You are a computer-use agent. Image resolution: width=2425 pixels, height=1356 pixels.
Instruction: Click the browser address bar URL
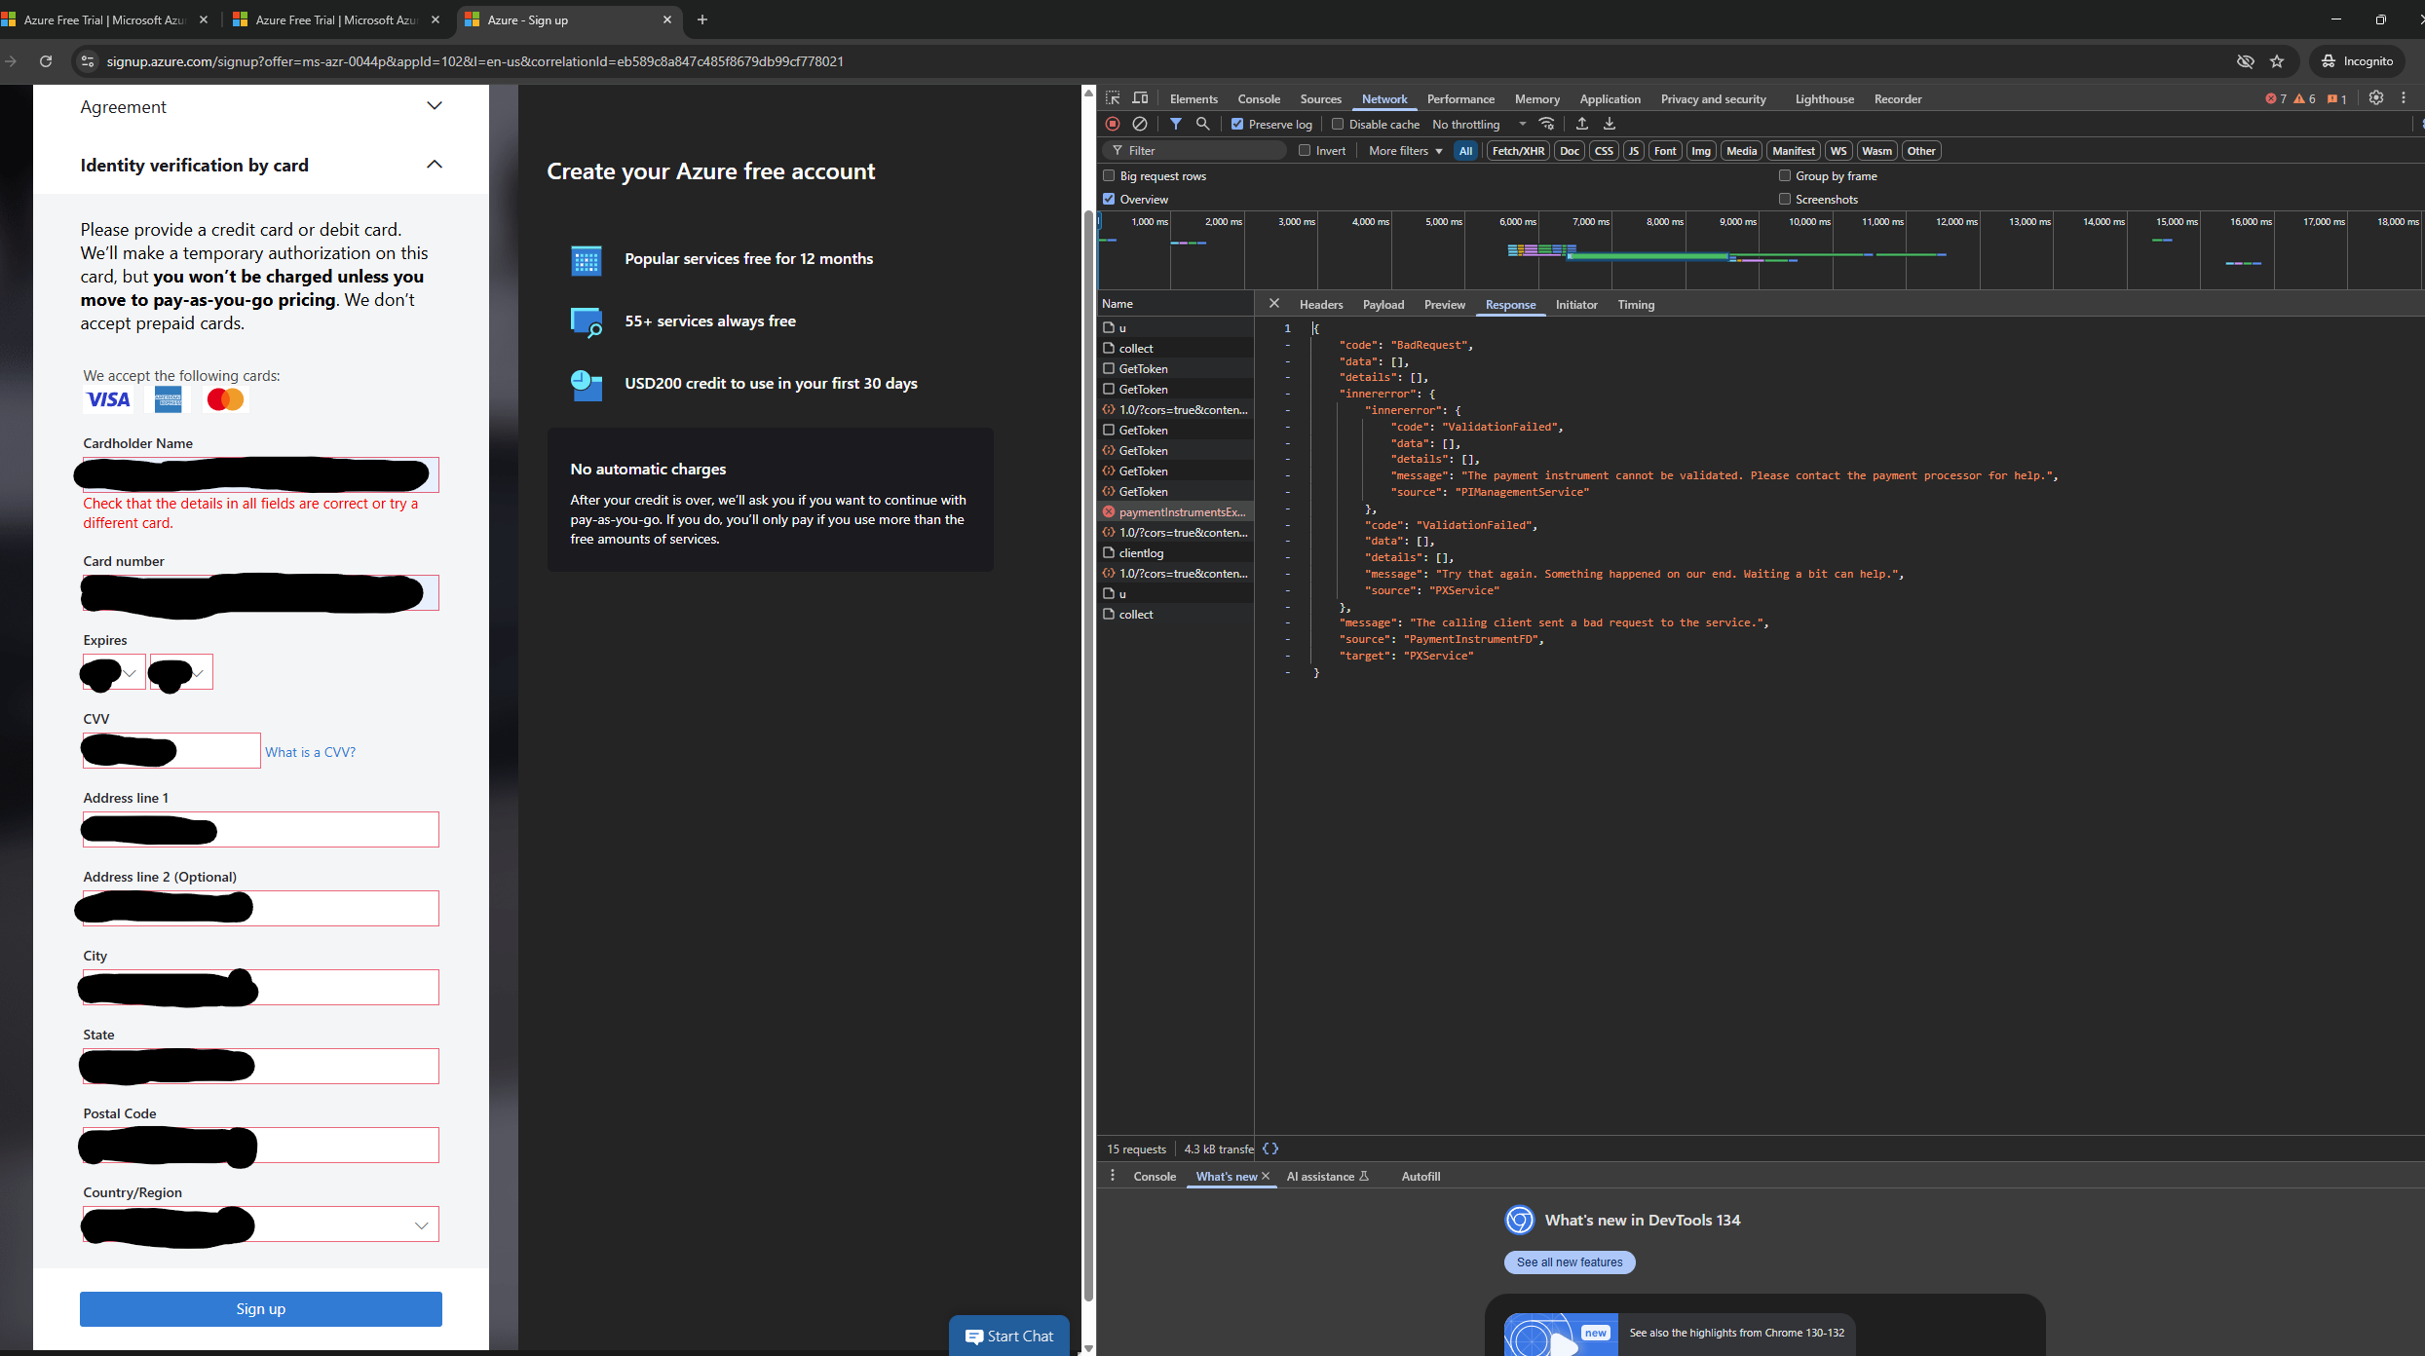(474, 61)
